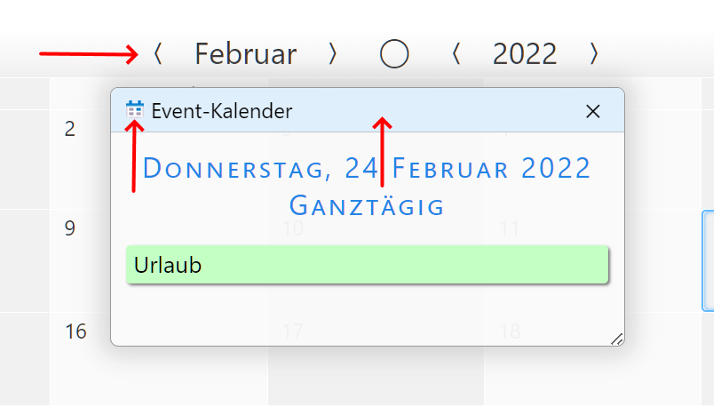Close the Event-Kalender popup
The width and height of the screenshot is (721, 415).
coord(593,111)
